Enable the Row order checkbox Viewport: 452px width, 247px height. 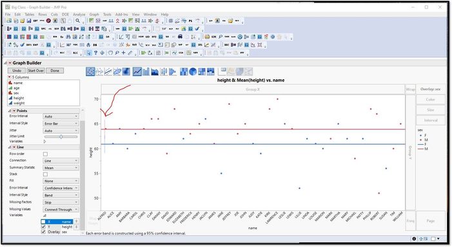click(x=45, y=154)
